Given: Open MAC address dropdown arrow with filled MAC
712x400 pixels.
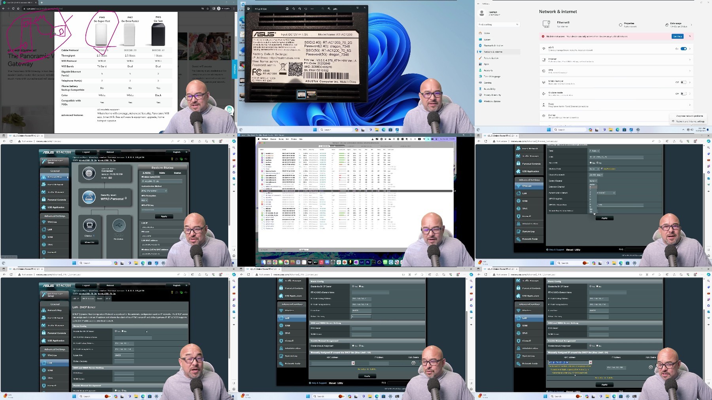Looking at the screenshot, I should point(590,362).
